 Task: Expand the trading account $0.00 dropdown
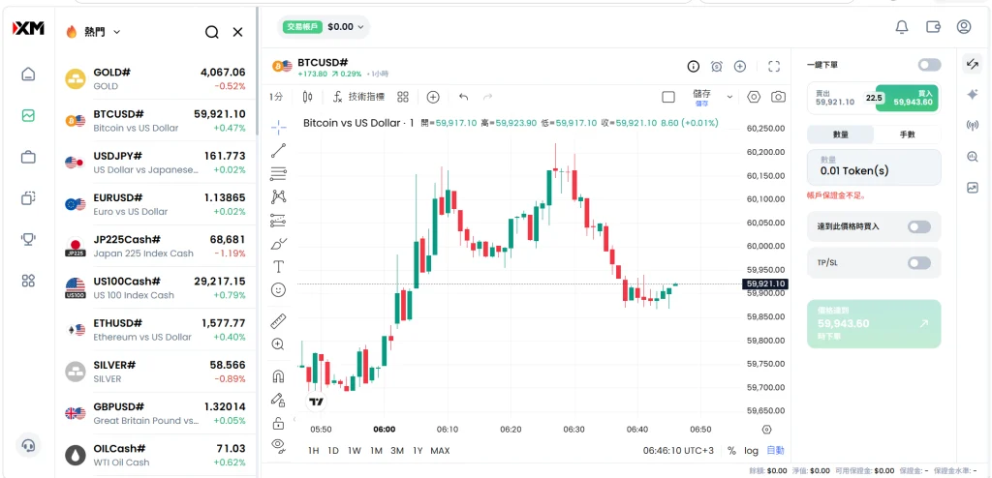point(324,26)
